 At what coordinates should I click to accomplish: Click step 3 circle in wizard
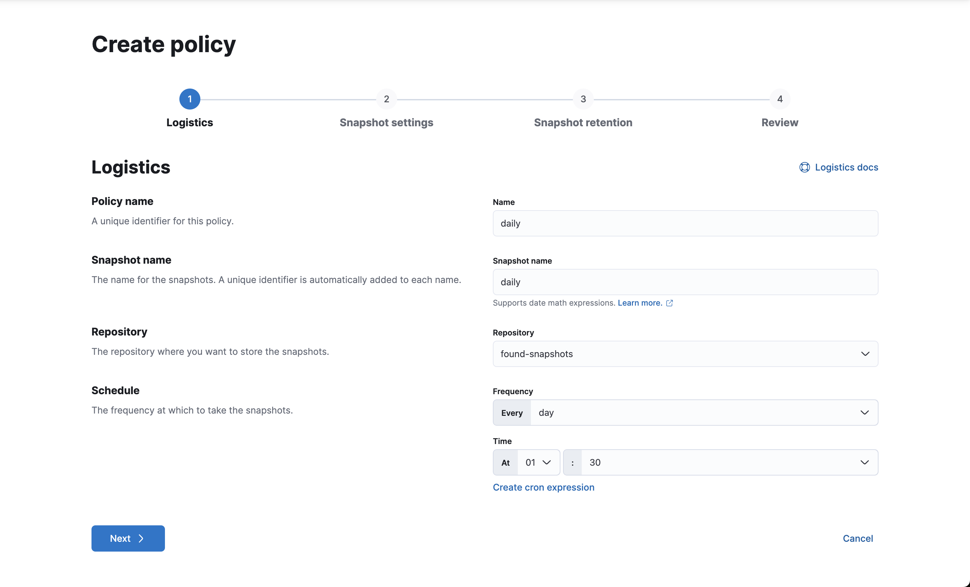tap(583, 99)
